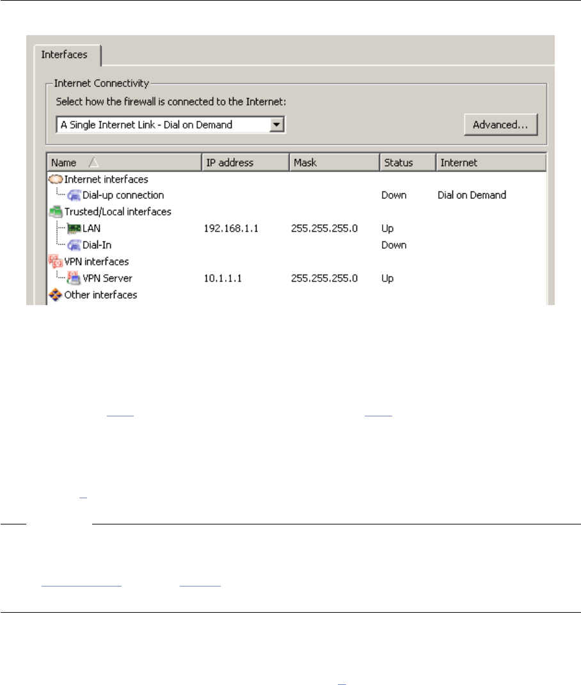Screen dimensions: 581x685
Task: Click the Dial-In phone icon
Action: pyautogui.click(x=74, y=245)
